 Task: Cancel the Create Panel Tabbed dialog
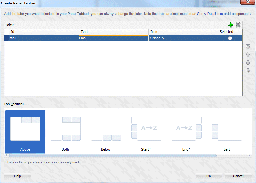pos(238,176)
